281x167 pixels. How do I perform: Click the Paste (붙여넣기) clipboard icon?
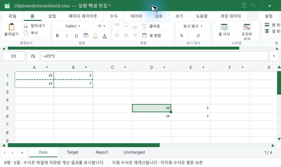[x=11, y=27]
